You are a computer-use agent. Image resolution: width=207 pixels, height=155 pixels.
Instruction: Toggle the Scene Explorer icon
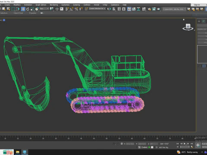click(119, 9)
